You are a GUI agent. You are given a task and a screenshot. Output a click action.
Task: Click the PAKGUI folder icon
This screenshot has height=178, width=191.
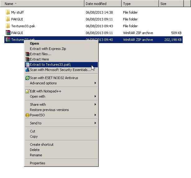tap(8, 19)
